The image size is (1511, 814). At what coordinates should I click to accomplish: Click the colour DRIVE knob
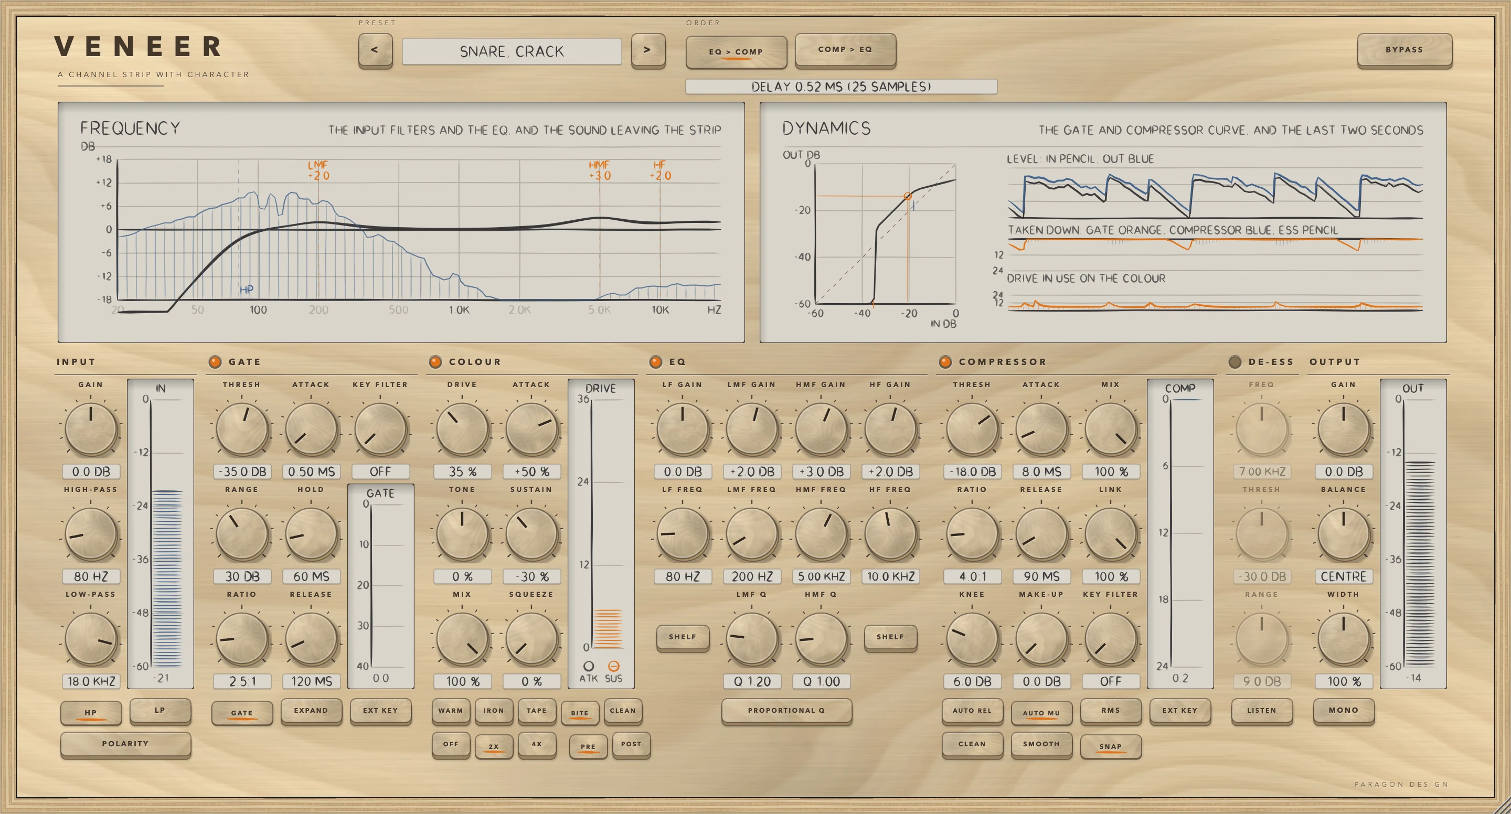pyautogui.click(x=462, y=429)
